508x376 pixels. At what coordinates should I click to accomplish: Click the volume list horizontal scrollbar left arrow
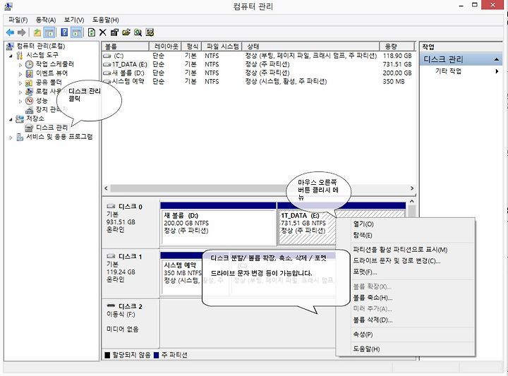click(107, 188)
